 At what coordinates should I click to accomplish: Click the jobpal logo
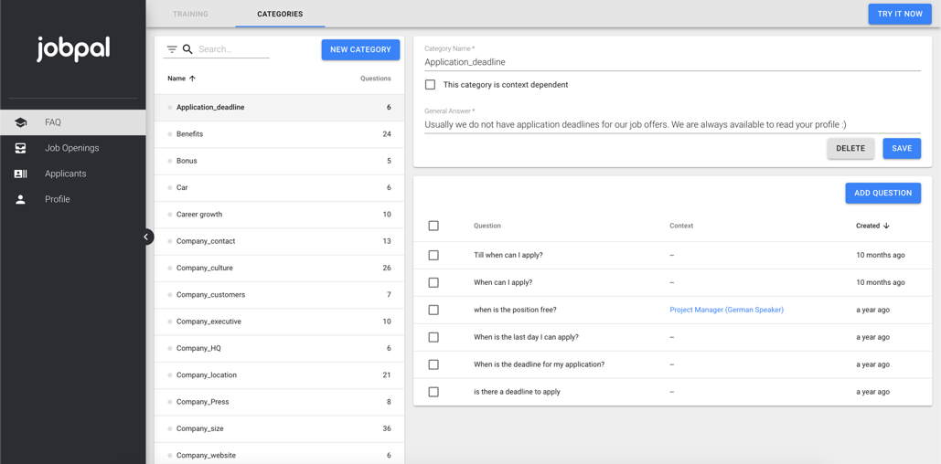73,47
